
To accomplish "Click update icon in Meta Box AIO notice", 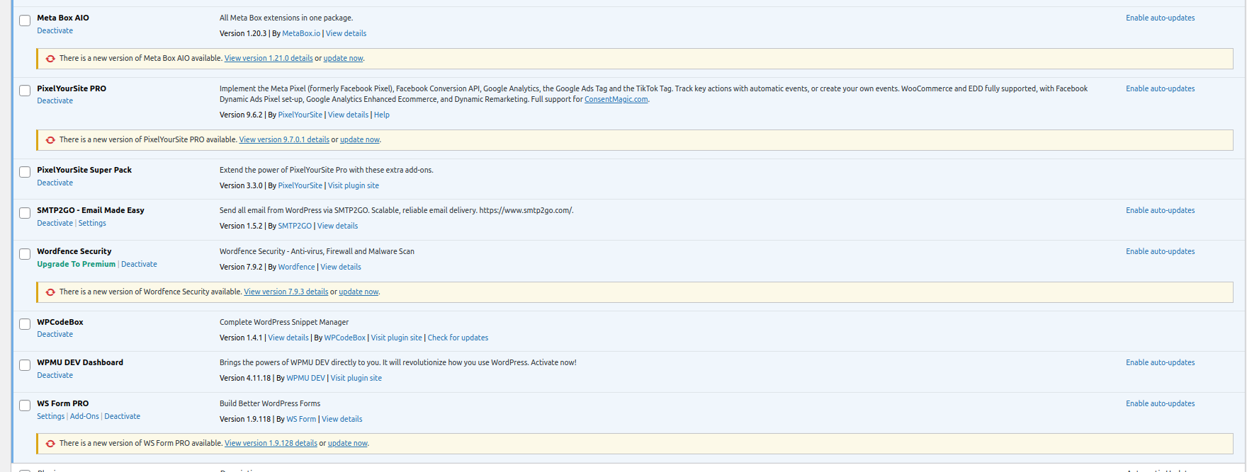I will tap(50, 59).
